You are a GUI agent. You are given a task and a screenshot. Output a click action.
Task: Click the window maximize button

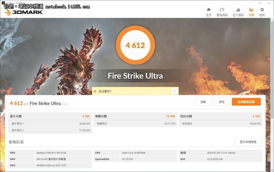tap(260, 3)
